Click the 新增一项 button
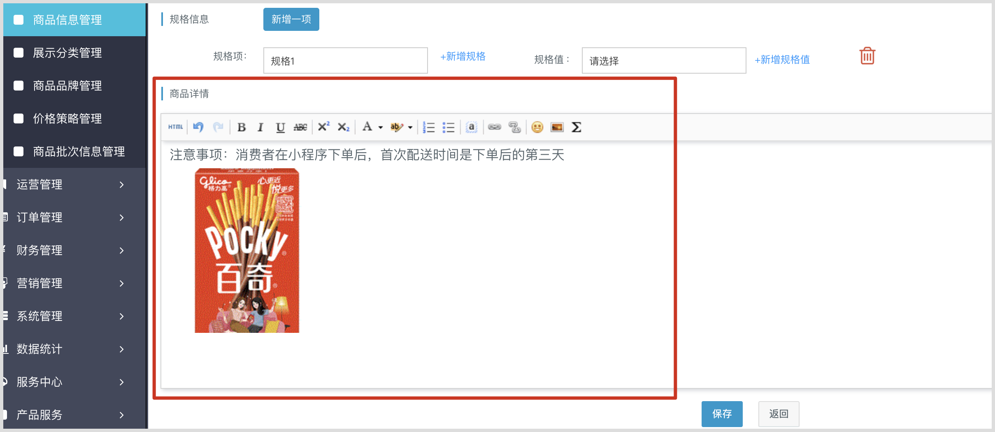This screenshot has height=432, width=995. click(x=291, y=19)
